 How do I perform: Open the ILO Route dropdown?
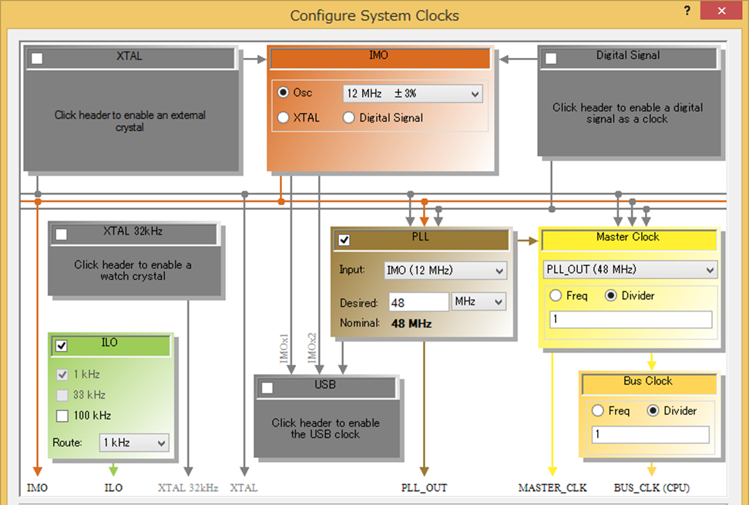tap(134, 443)
